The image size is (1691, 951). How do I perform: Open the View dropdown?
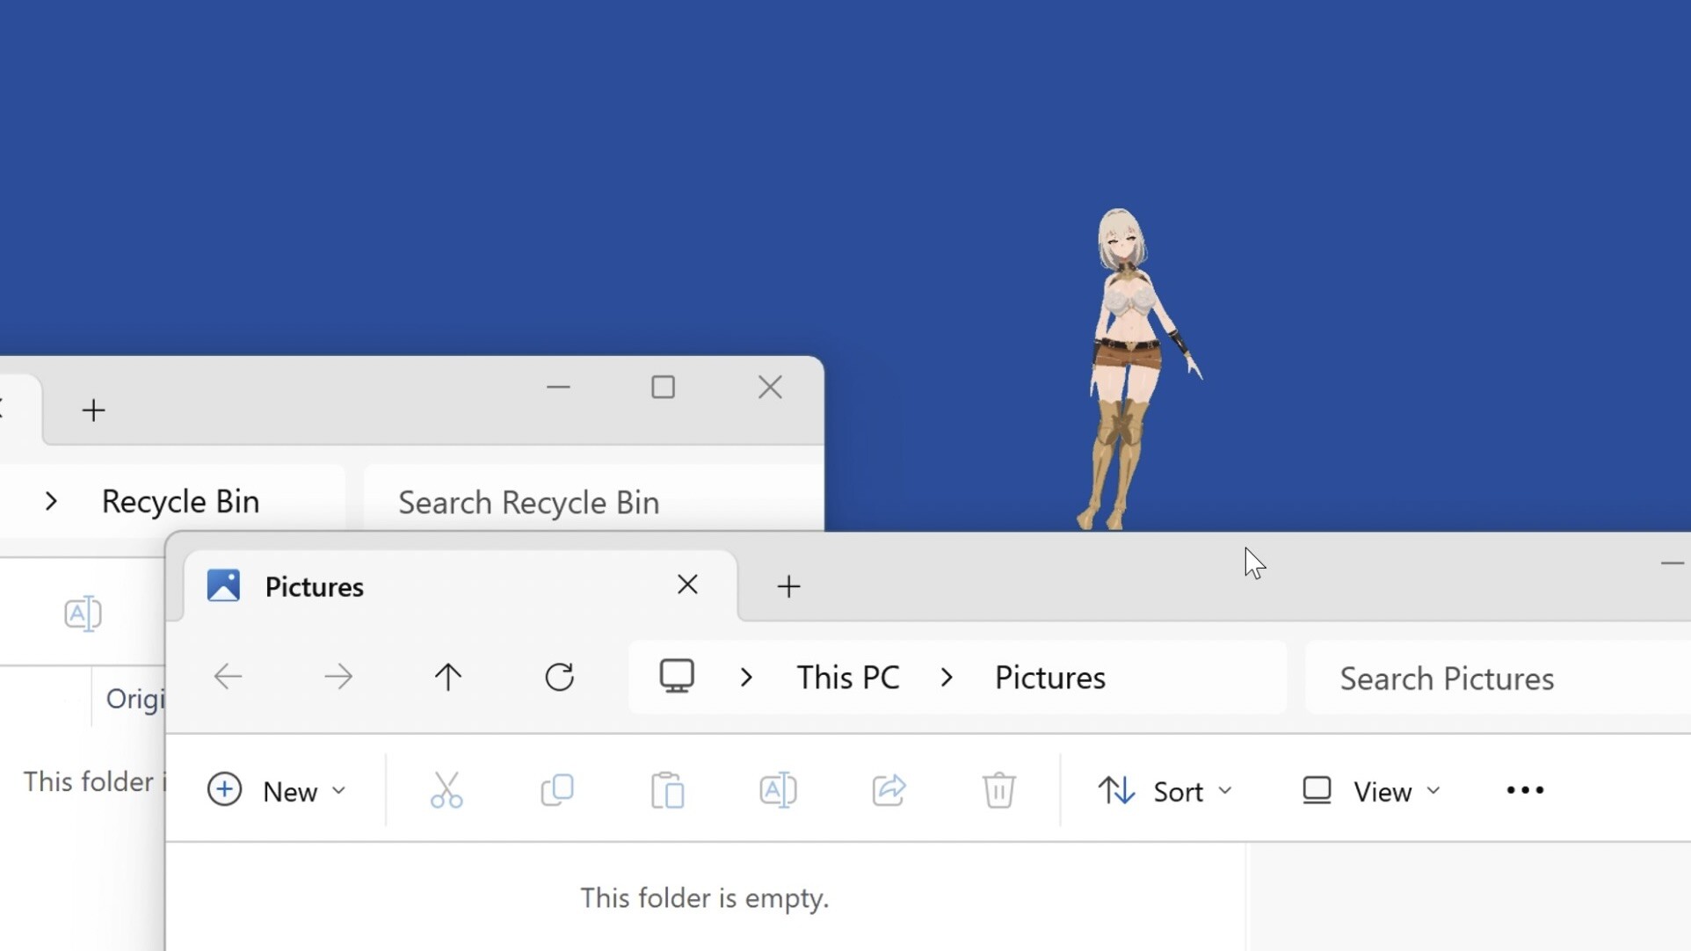click(x=1369, y=789)
